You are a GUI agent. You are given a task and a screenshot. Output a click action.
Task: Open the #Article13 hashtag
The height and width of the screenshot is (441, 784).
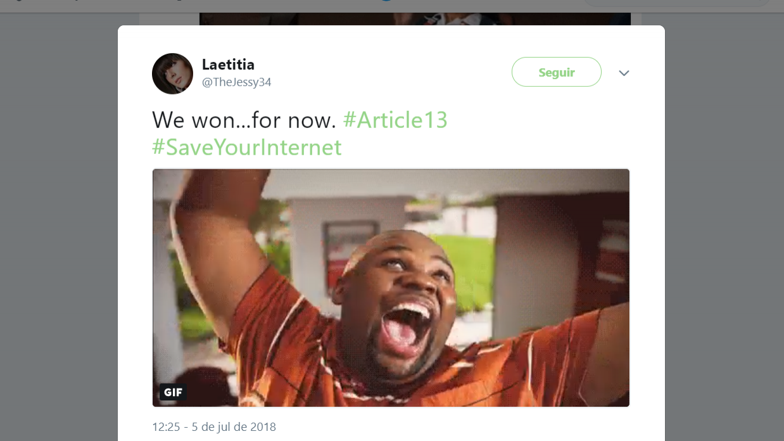(x=395, y=120)
